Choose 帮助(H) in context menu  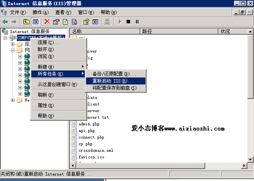point(58,116)
